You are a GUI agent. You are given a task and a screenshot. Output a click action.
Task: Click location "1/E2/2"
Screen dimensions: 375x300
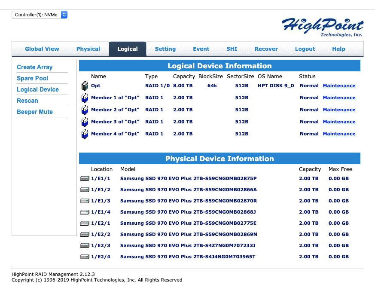pyautogui.click(x=101, y=234)
